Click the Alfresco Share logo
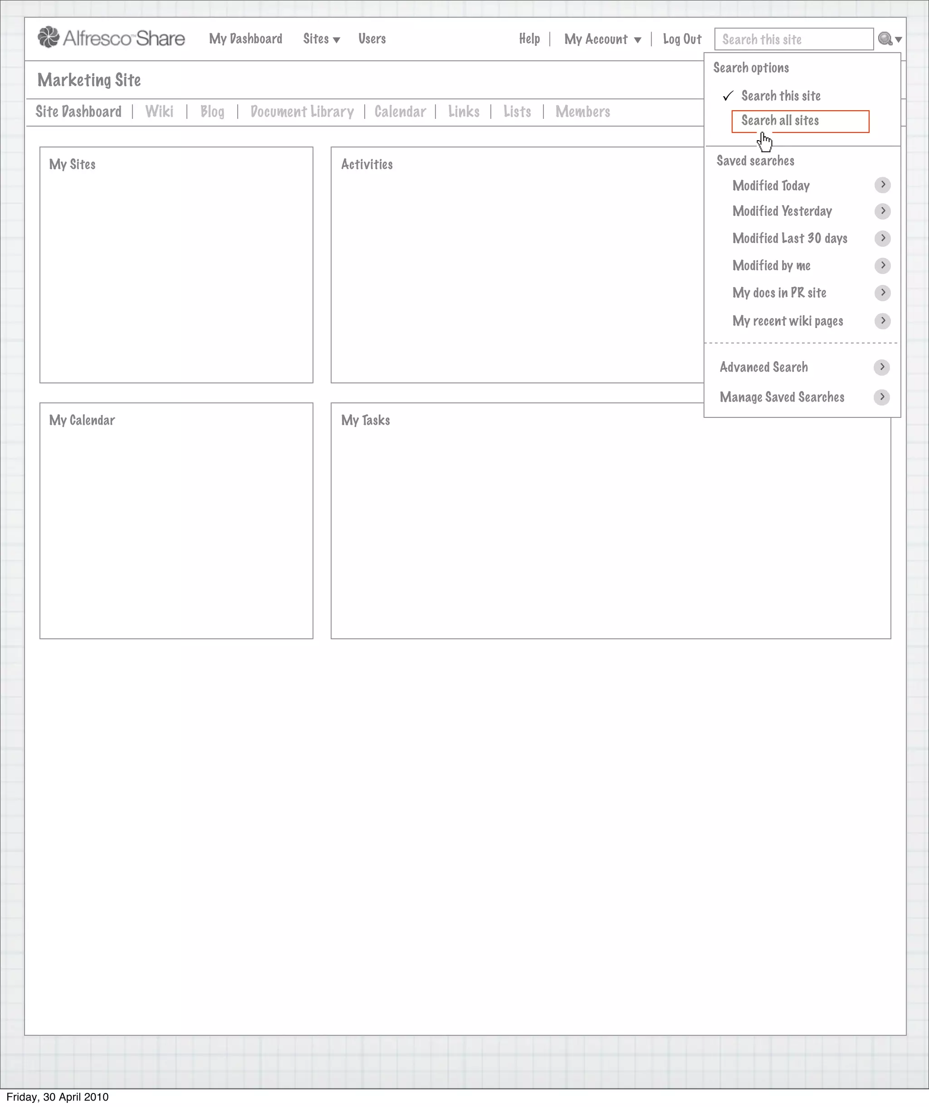 pyautogui.click(x=111, y=38)
